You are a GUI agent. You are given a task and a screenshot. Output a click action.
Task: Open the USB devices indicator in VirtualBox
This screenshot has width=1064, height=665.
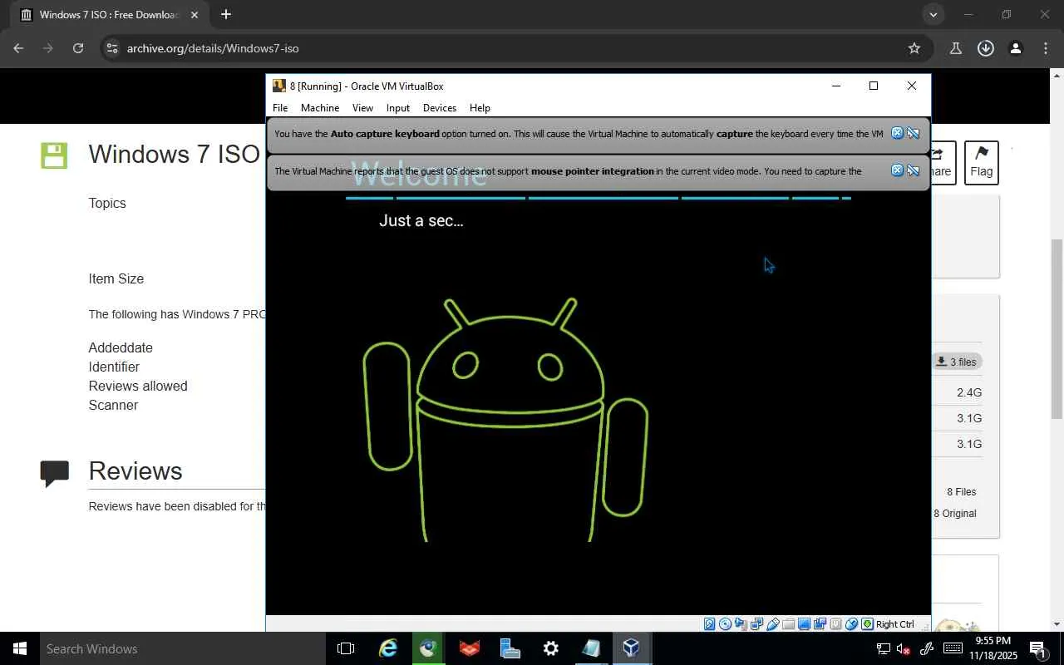point(772,624)
